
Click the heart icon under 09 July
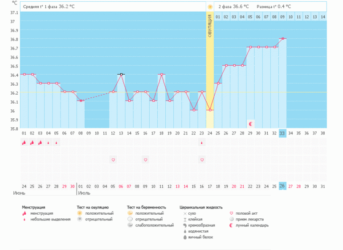[145, 159]
